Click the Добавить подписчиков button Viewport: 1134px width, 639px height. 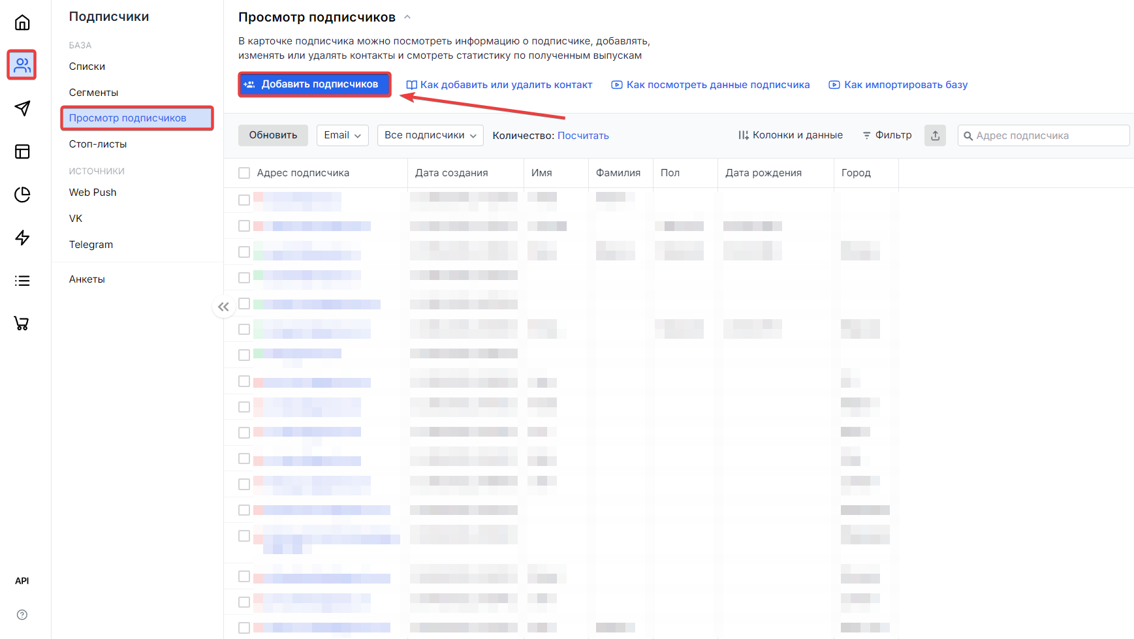click(314, 84)
